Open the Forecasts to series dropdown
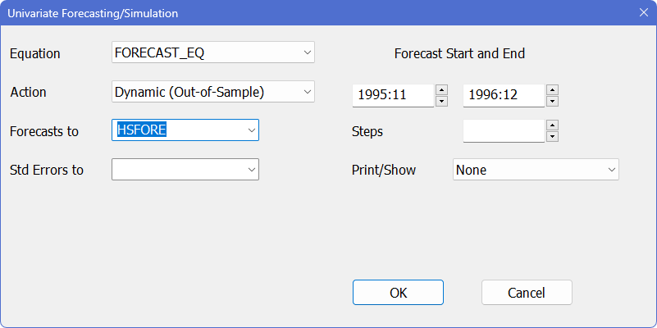The image size is (657, 328). point(250,130)
